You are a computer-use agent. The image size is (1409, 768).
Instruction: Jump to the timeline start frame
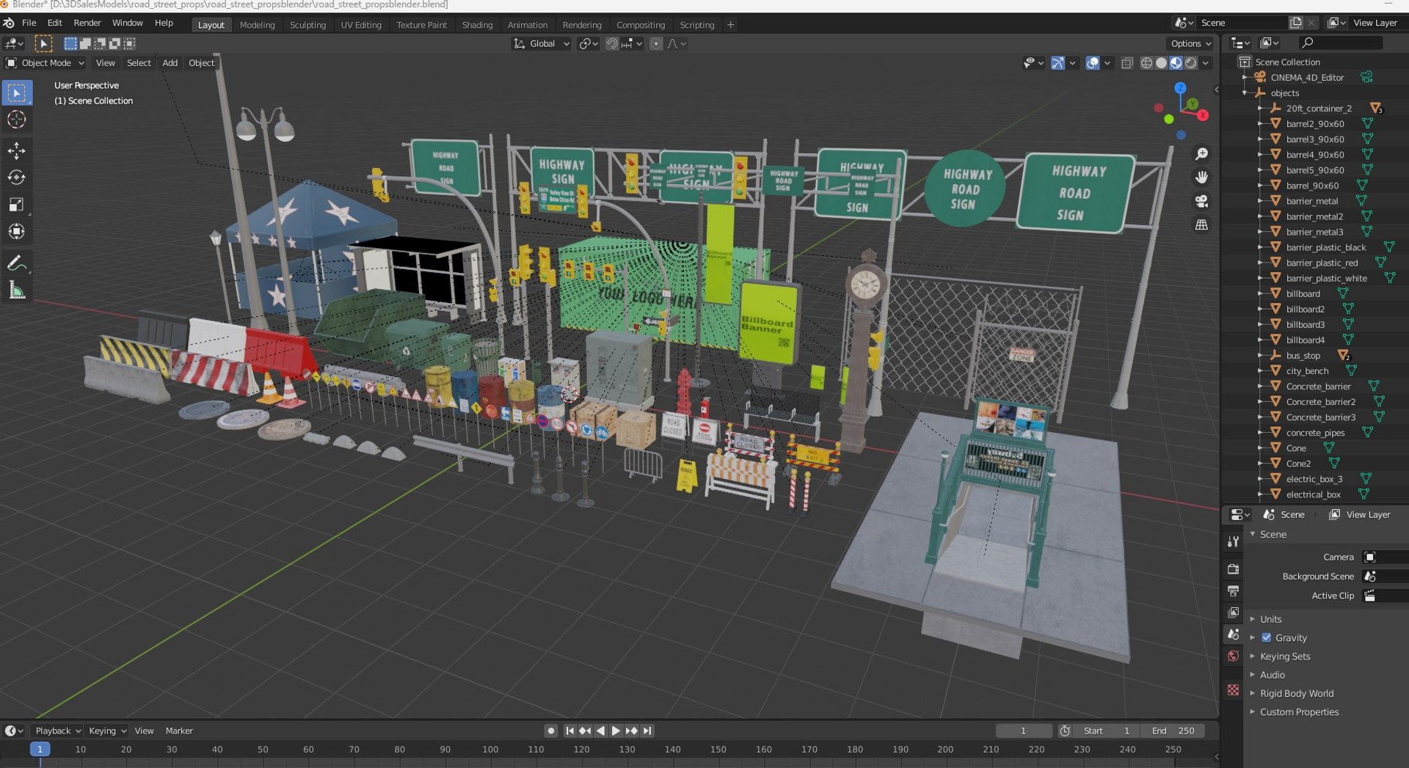(x=569, y=731)
